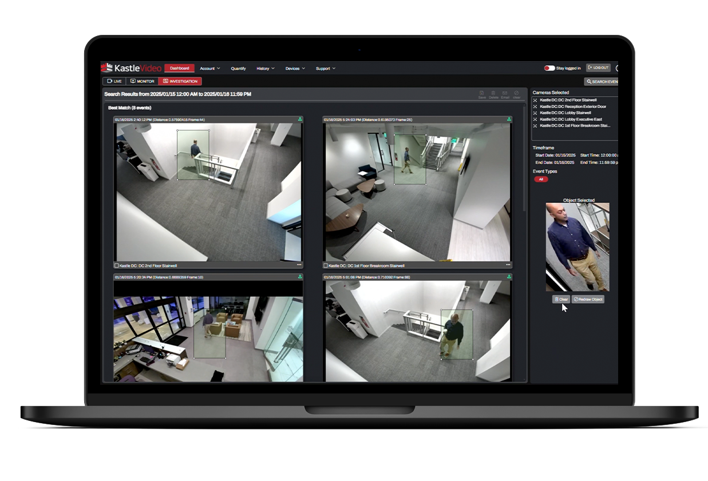Click the 'Best Match (8 events)' heading

[129, 108]
